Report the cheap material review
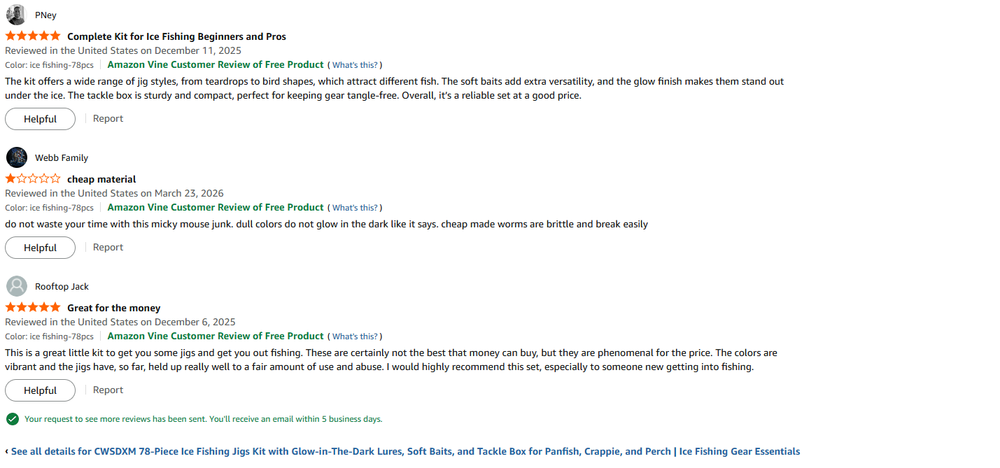 [x=108, y=248]
